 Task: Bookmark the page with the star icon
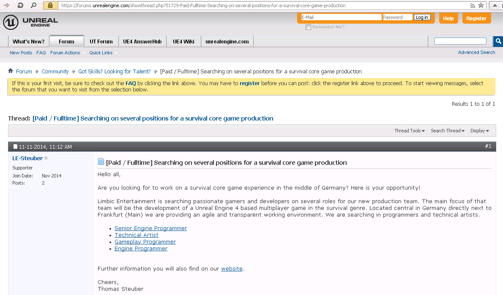click(x=481, y=5)
